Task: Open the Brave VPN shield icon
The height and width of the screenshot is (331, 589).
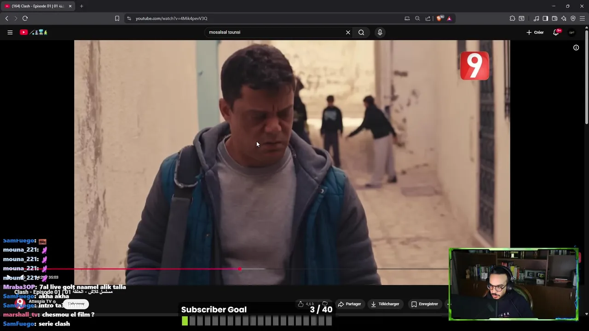Action: pos(573,18)
